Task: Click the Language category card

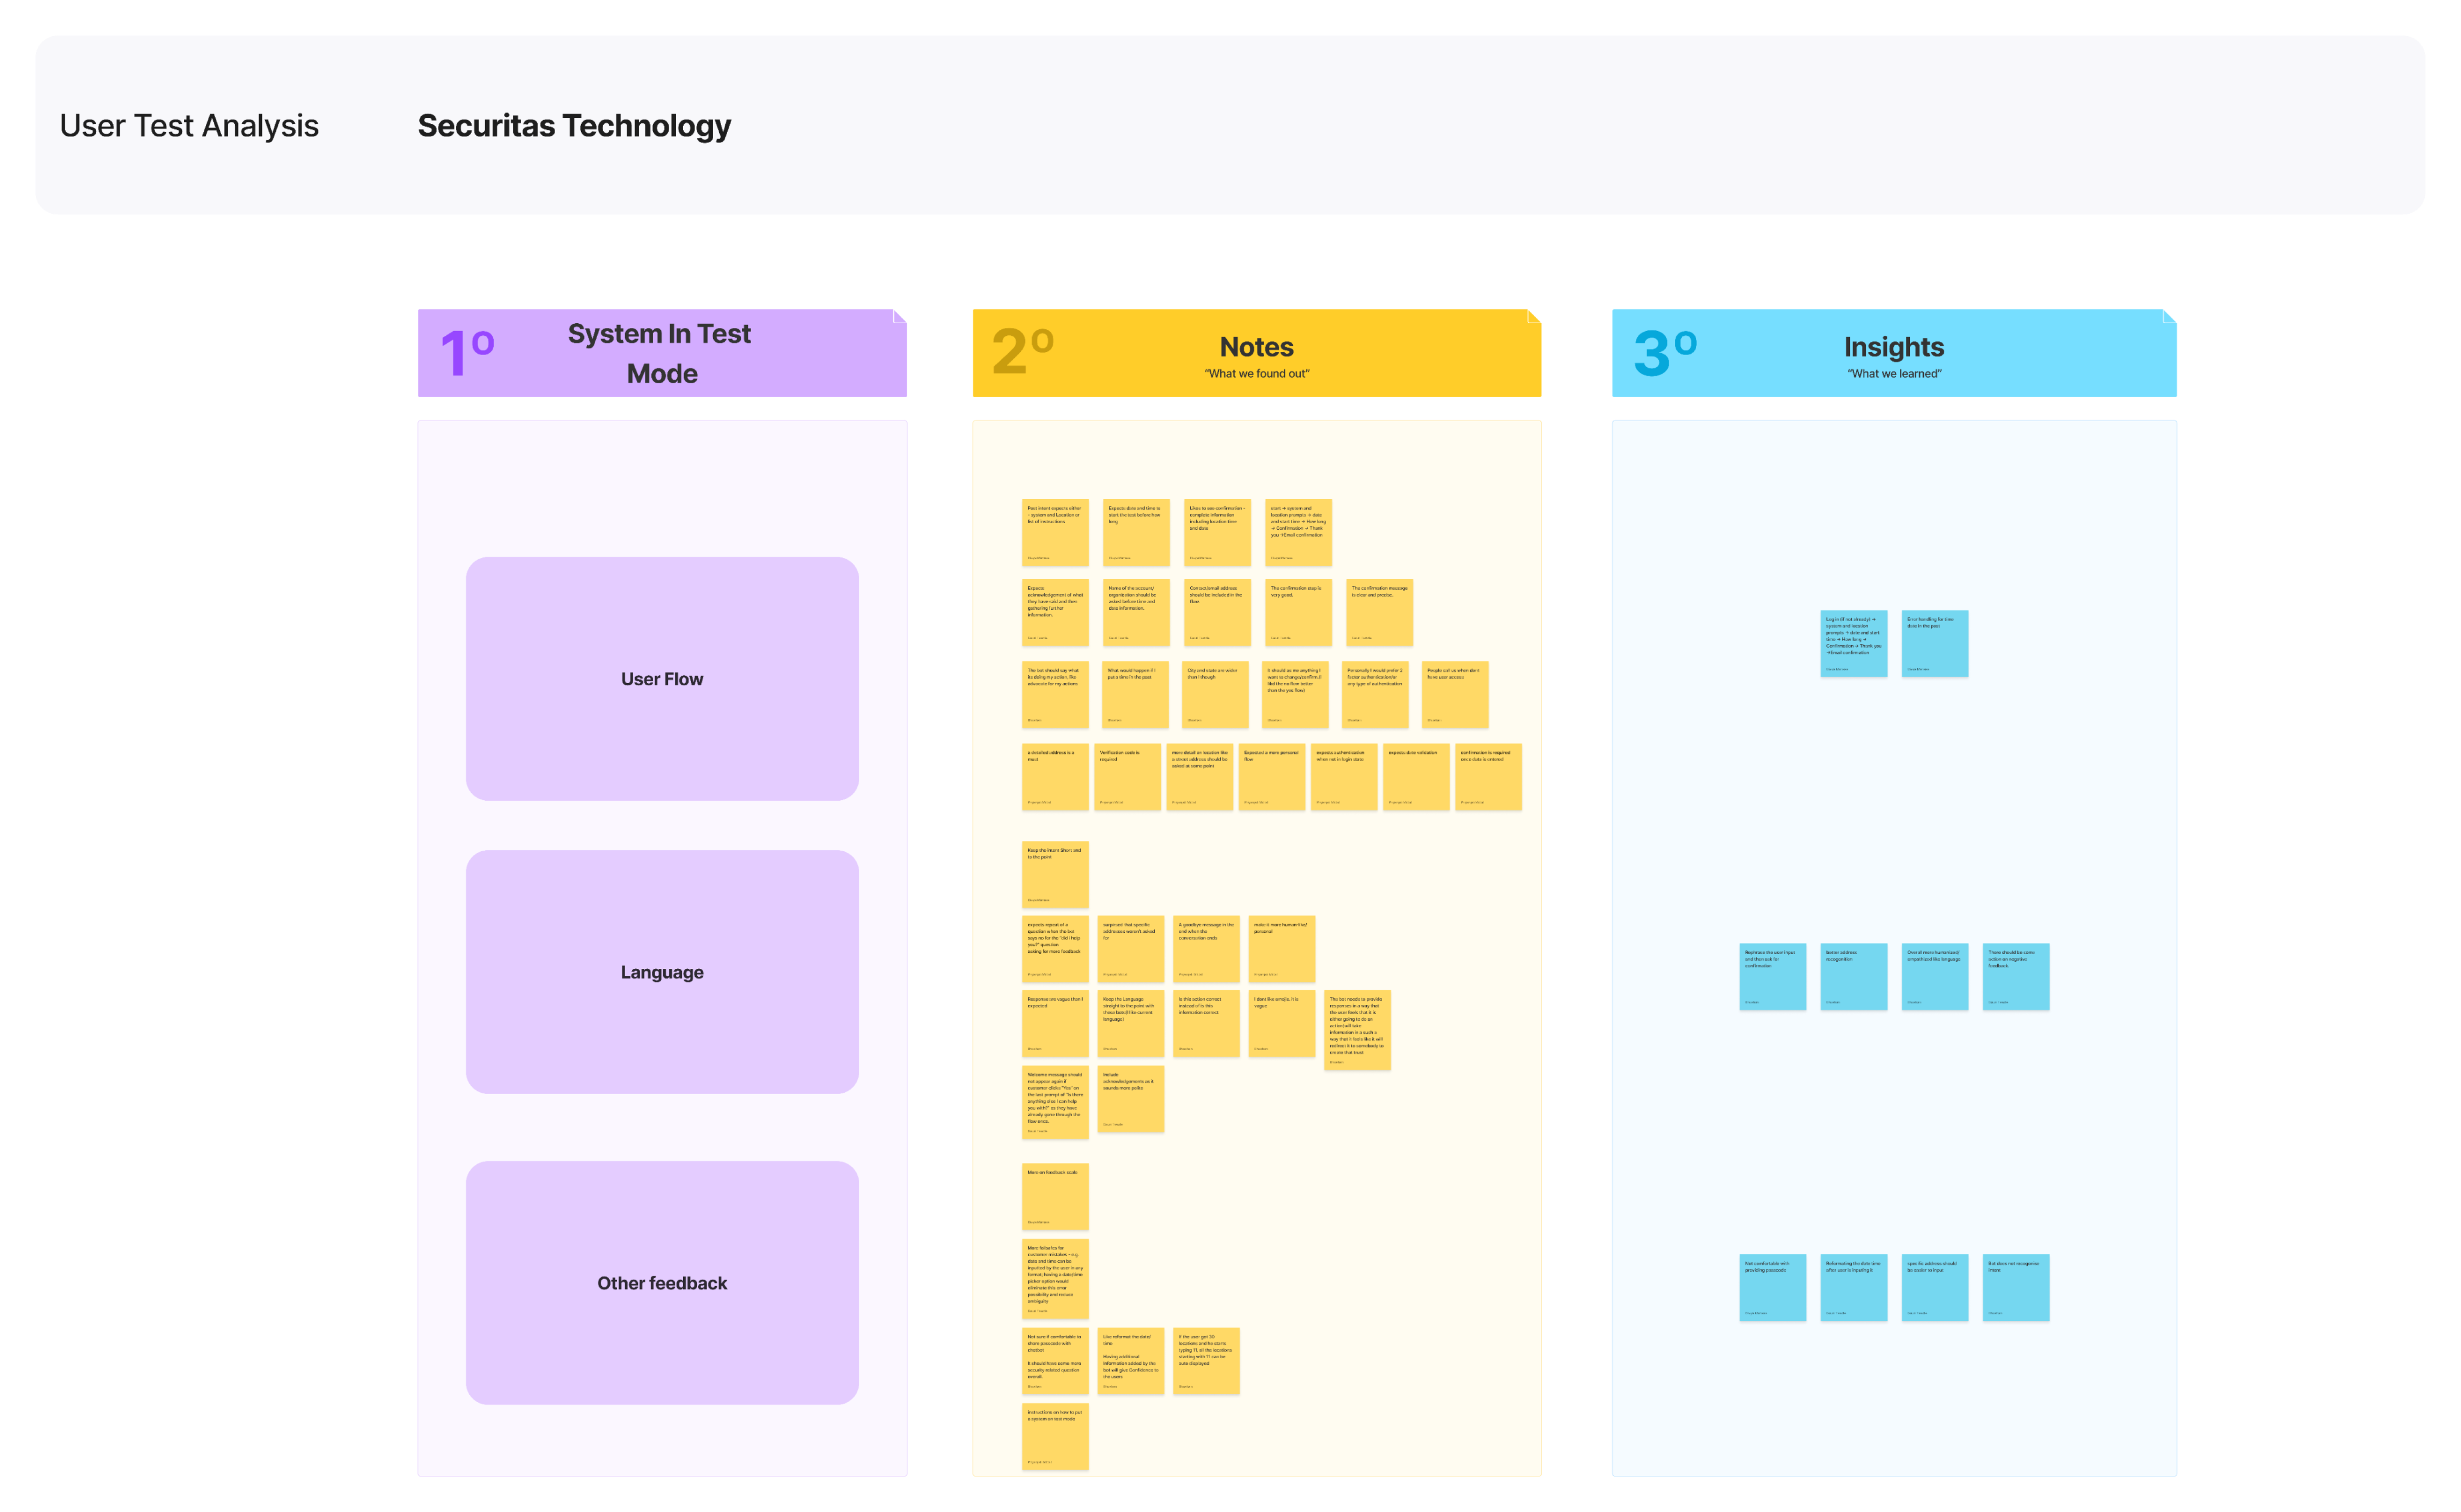Action: (662, 971)
